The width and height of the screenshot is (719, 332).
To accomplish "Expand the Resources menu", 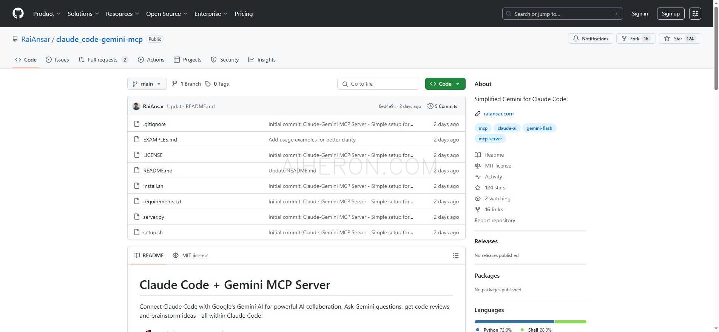I will click(x=122, y=14).
